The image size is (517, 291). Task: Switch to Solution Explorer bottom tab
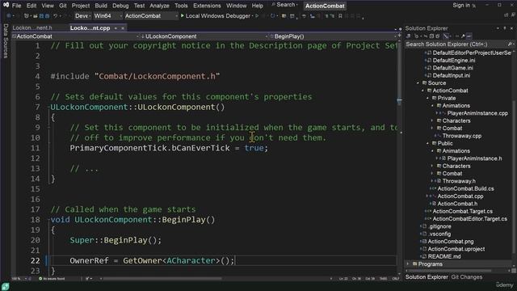pyautogui.click(x=427, y=277)
